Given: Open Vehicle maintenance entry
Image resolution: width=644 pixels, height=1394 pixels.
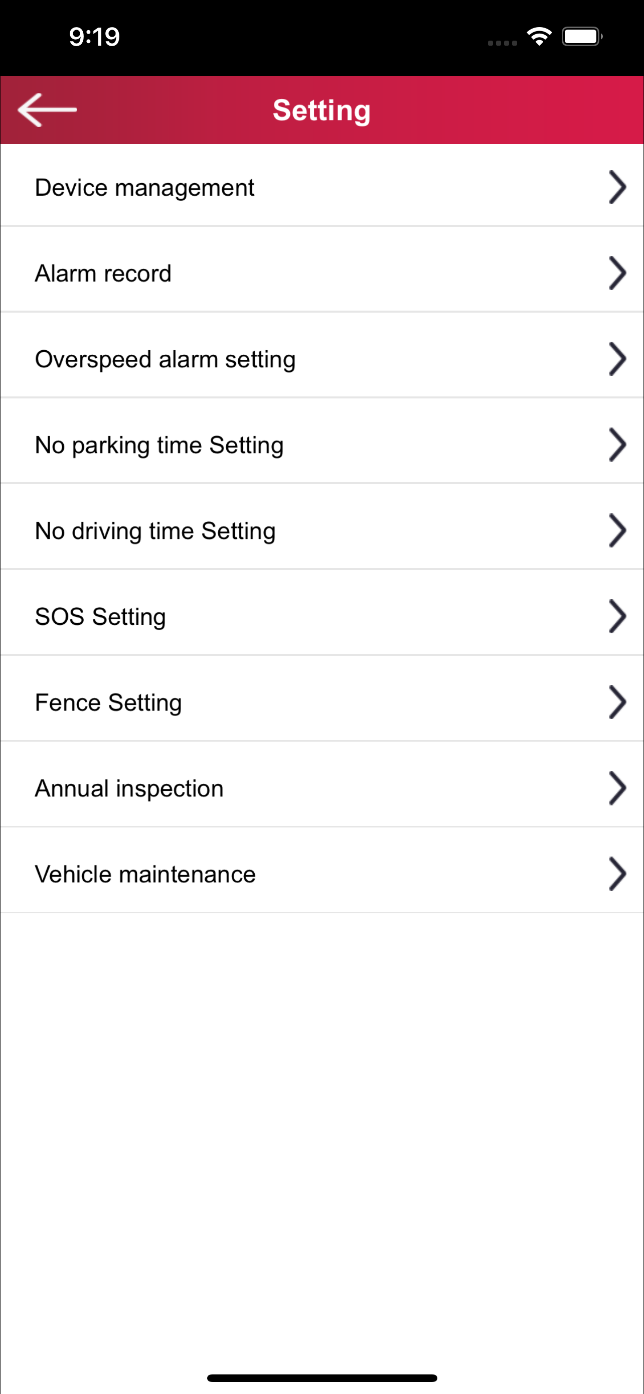Looking at the screenshot, I should [321, 870].
